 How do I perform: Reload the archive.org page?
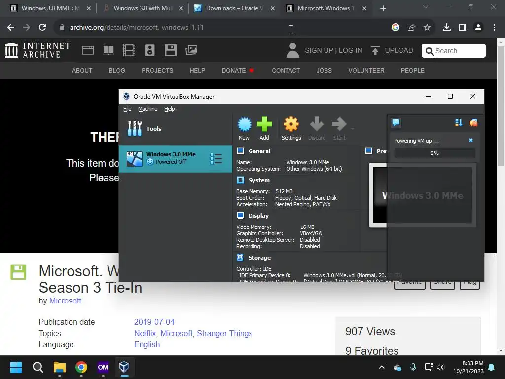tap(42, 28)
